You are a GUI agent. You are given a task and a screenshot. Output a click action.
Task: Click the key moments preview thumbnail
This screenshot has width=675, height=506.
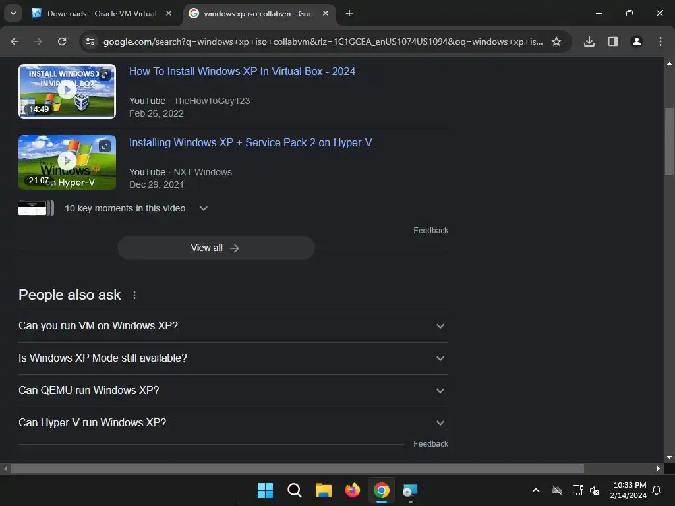[x=36, y=208]
